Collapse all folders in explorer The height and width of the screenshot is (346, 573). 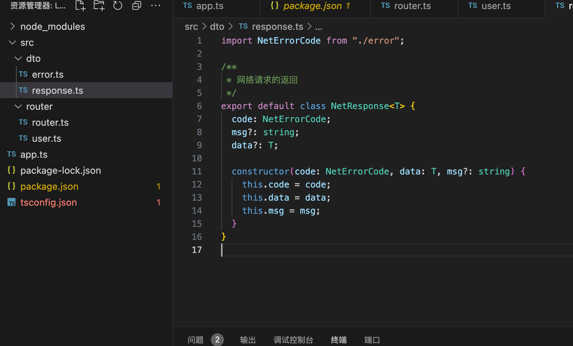coord(137,6)
